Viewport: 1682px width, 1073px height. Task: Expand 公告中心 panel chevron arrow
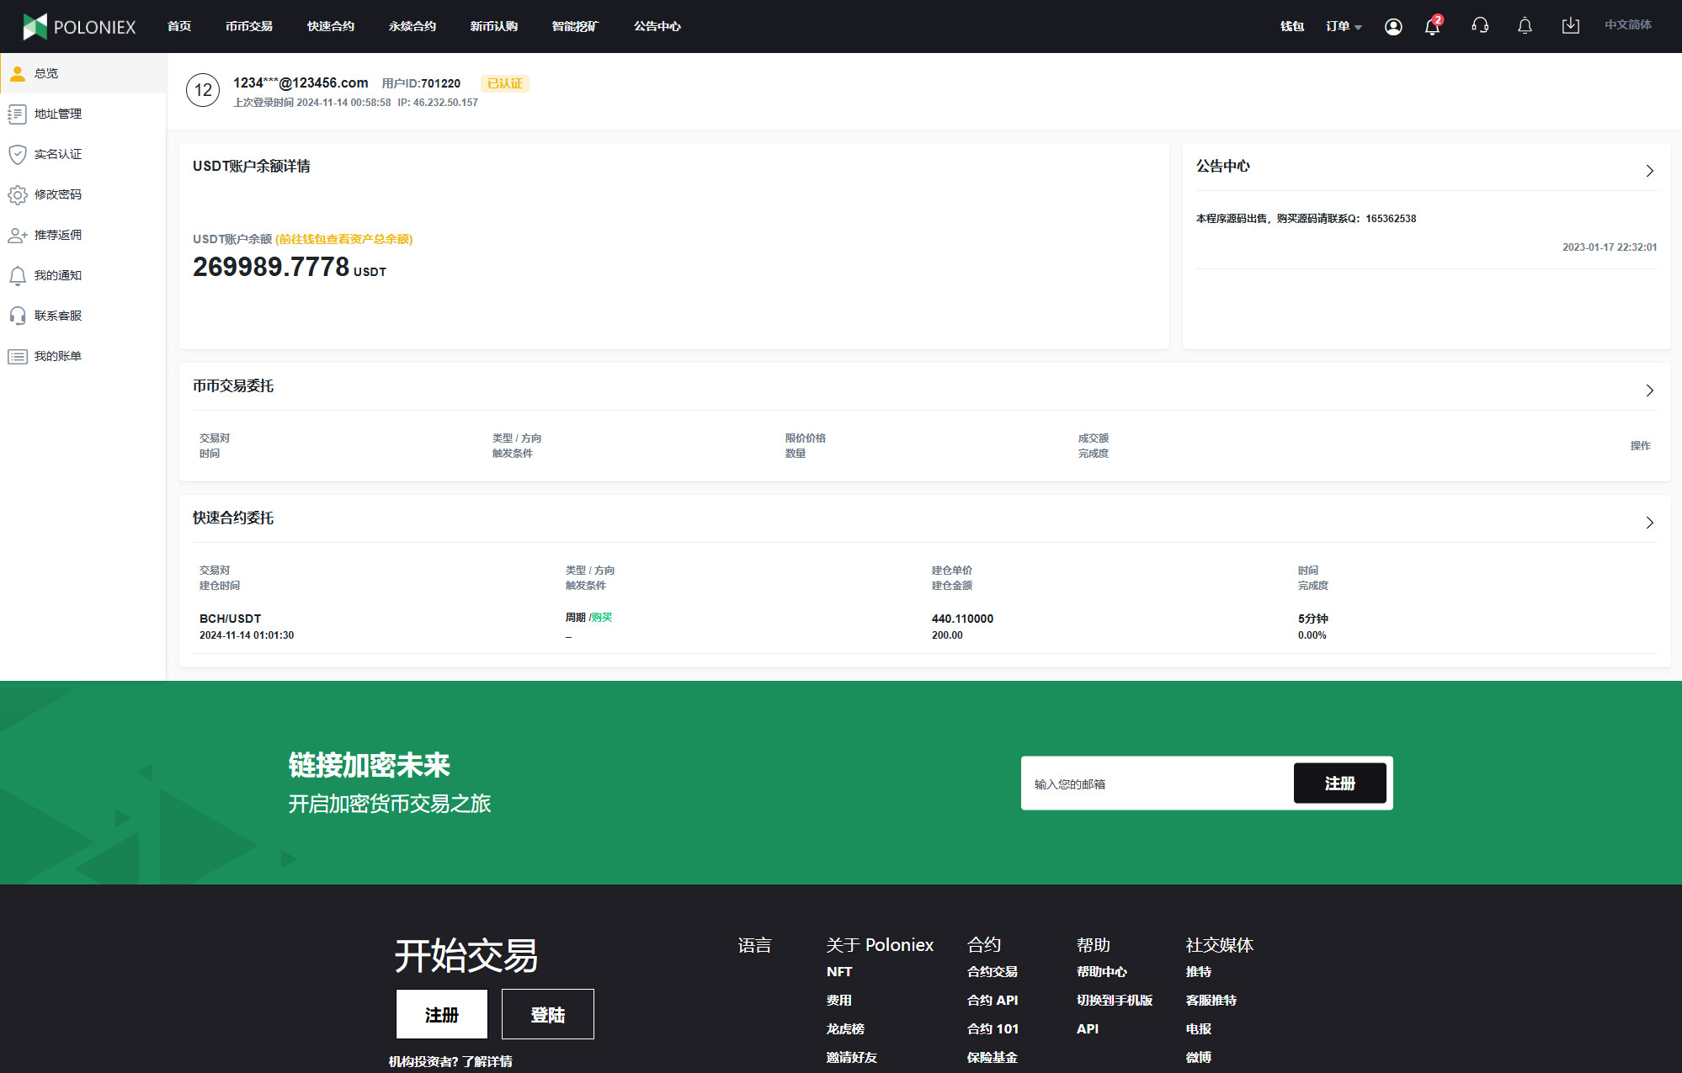1649,171
